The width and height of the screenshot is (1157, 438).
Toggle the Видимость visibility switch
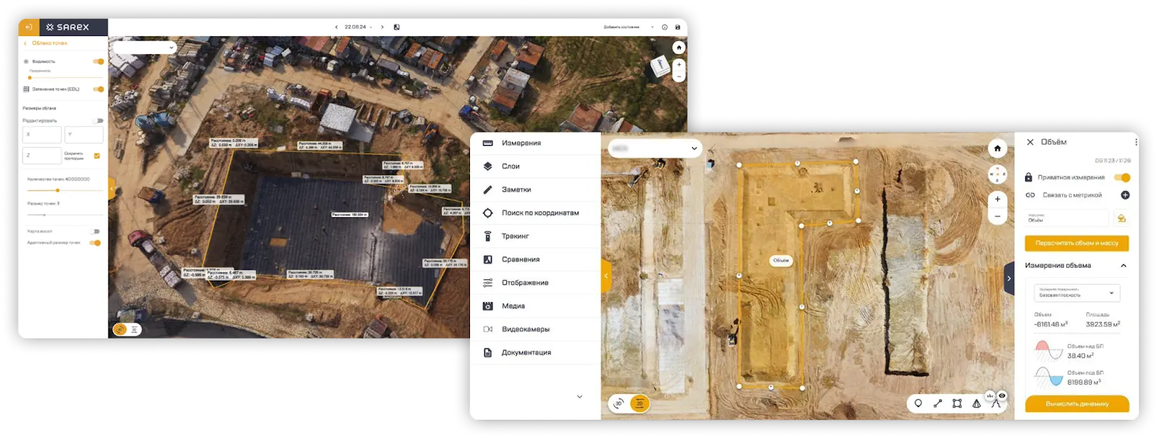[x=98, y=61]
